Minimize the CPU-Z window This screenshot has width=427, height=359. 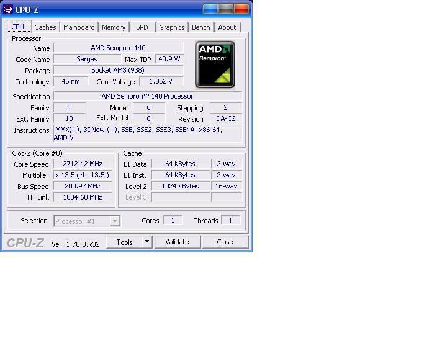[210, 9]
